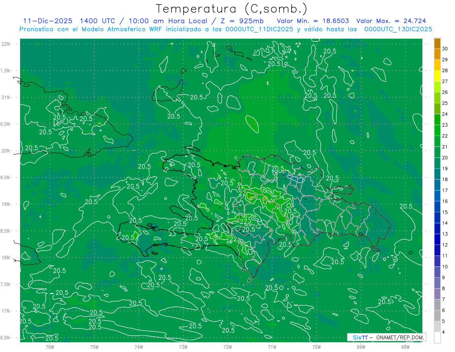The width and height of the screenshot is (455, 352).
Task: Click the '71W' longitude axis label
Action: pos(272,347)
